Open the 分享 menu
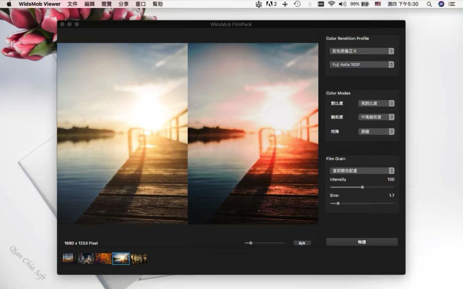This screenshot has height=289, width=463. click(123, 4)
